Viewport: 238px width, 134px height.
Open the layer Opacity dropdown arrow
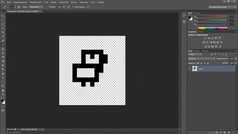(x=236, y=59)
